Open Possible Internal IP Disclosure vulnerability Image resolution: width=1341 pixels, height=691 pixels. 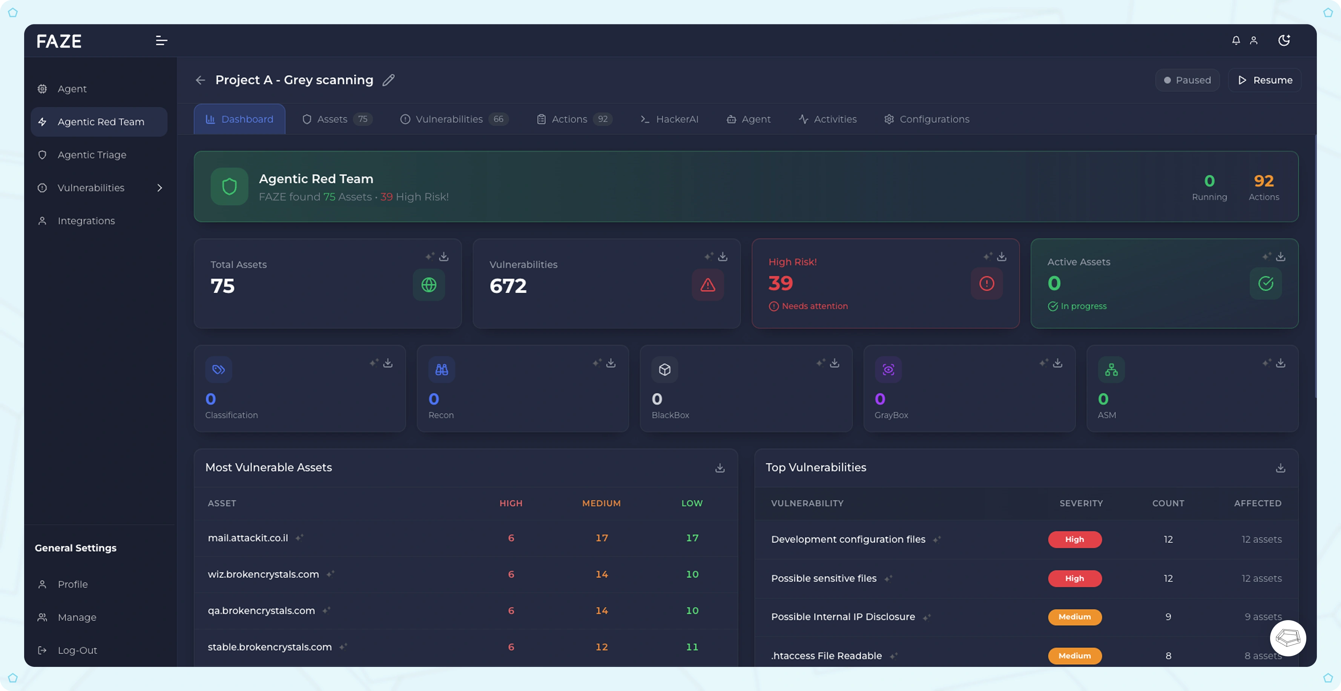(x=843, y=617)
